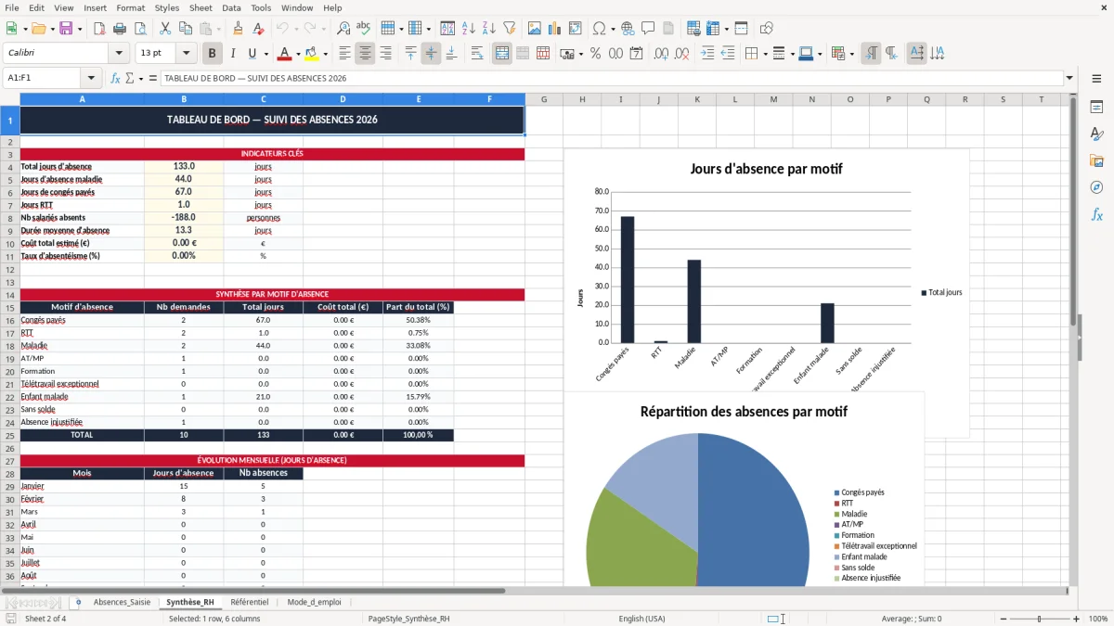Click the Copy icon
The image size is (1114, 626).
(185, 29)
